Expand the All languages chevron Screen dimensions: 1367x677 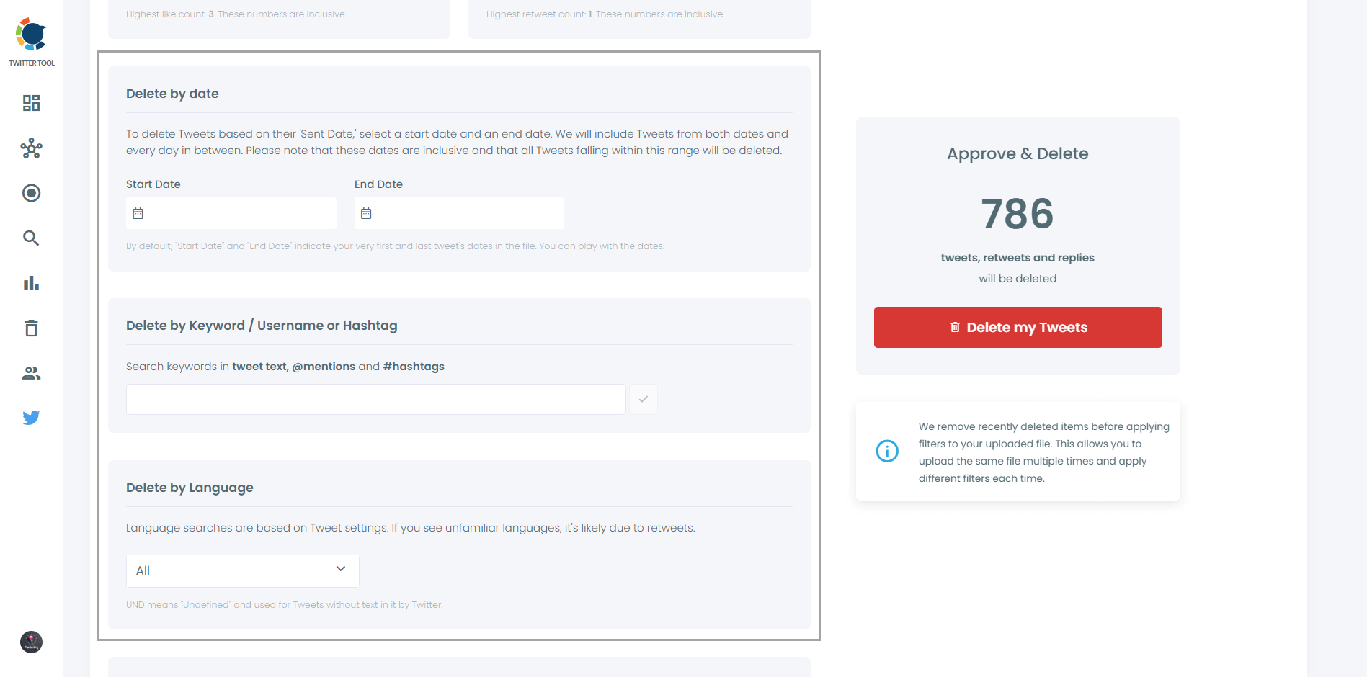click(339, 569)
